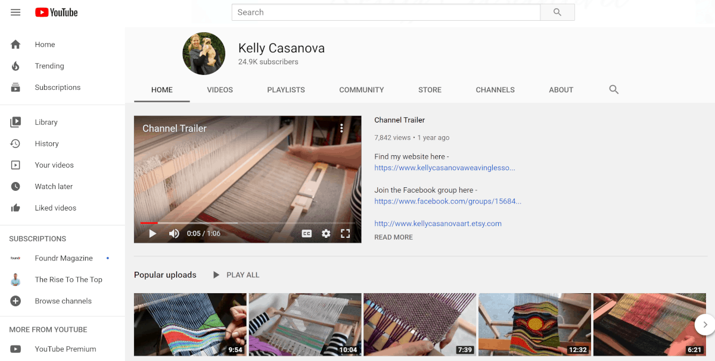Open Trending in sidebar
715x361 pixels.
(49, 66)
